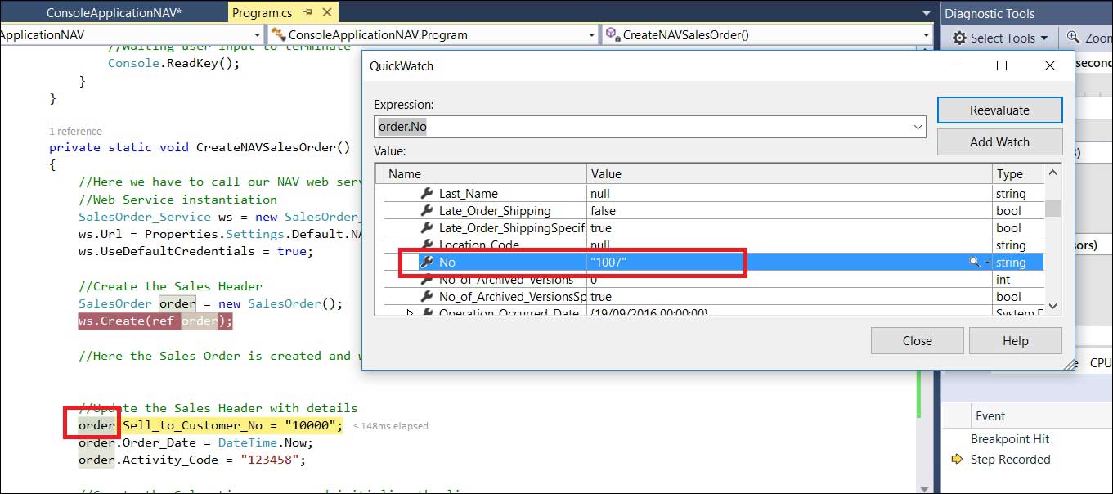
Task: Click the QuickWatch value list scrollbar thumb
Action: click(x=1052, y=207)
